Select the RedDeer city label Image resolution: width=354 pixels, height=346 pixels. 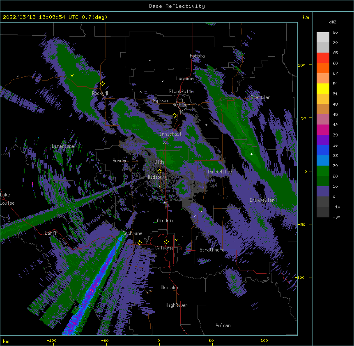point(181,105)
